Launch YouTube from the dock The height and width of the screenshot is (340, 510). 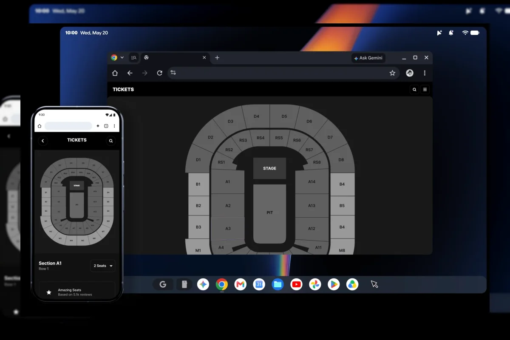(x=297, y=284)
